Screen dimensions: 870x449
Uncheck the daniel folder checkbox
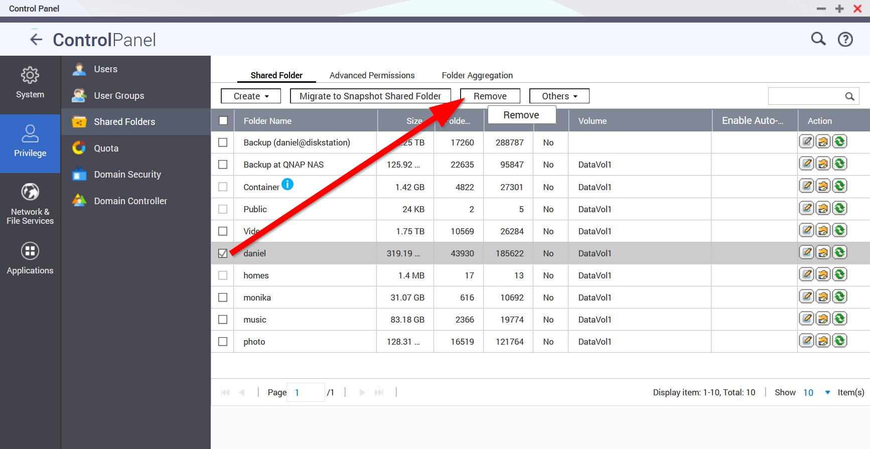coord(223,253)
